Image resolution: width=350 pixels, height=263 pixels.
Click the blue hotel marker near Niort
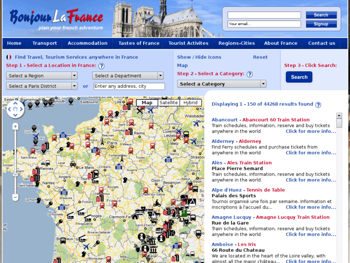[x=62, y=208]
